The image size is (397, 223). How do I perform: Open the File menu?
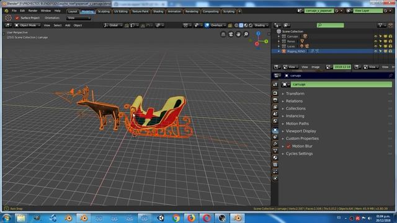(x=14, y=11)
